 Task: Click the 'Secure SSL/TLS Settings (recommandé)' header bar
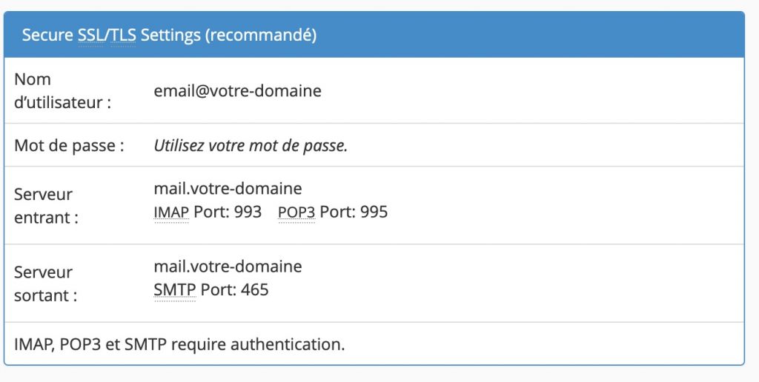tap(374, 35)
